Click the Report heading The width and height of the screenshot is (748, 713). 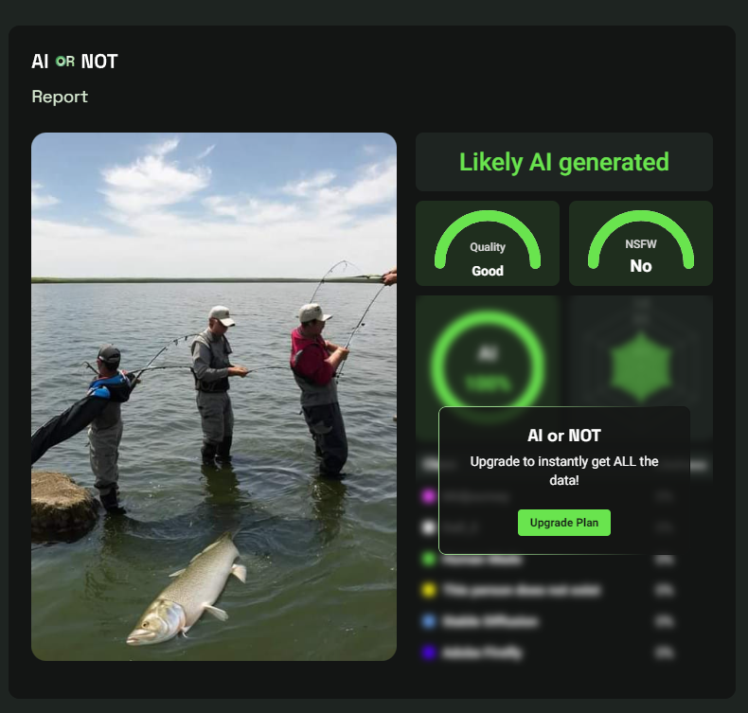coord(60,97)
